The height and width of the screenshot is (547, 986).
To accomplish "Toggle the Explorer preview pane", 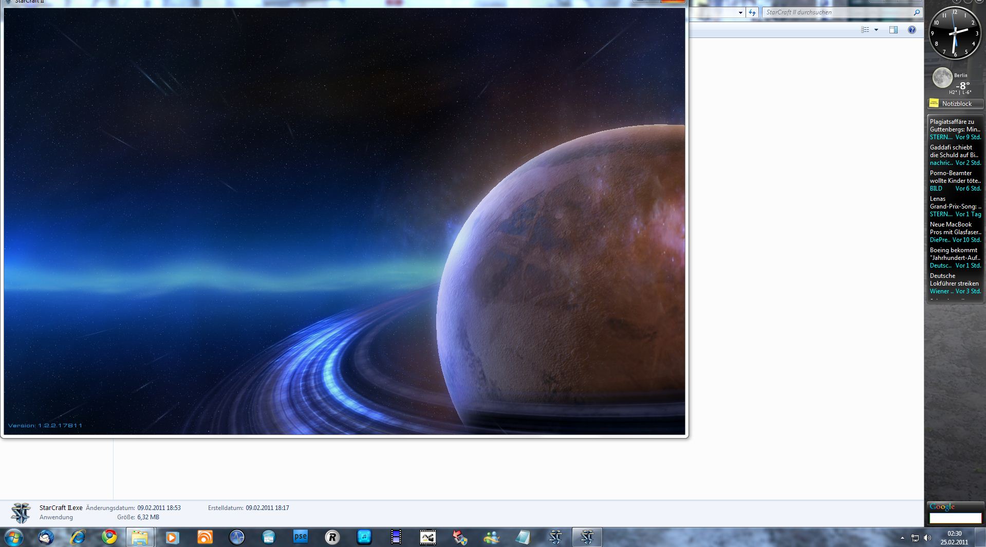I will [894, 30].
